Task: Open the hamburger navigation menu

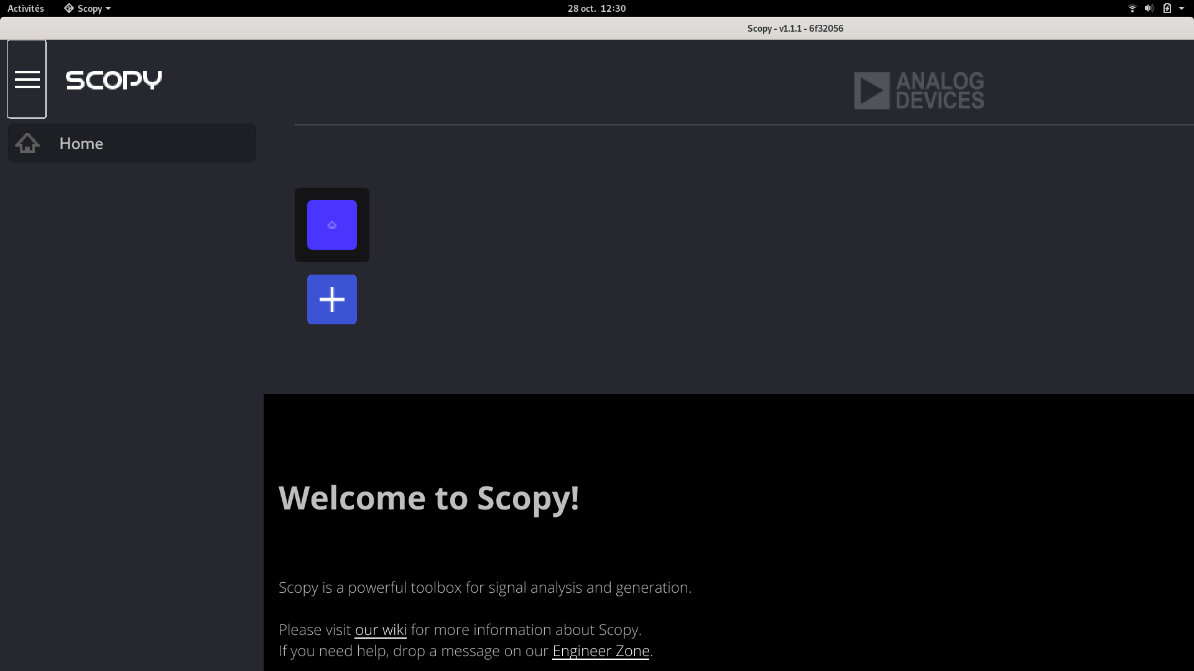Action: pos(27,79)
